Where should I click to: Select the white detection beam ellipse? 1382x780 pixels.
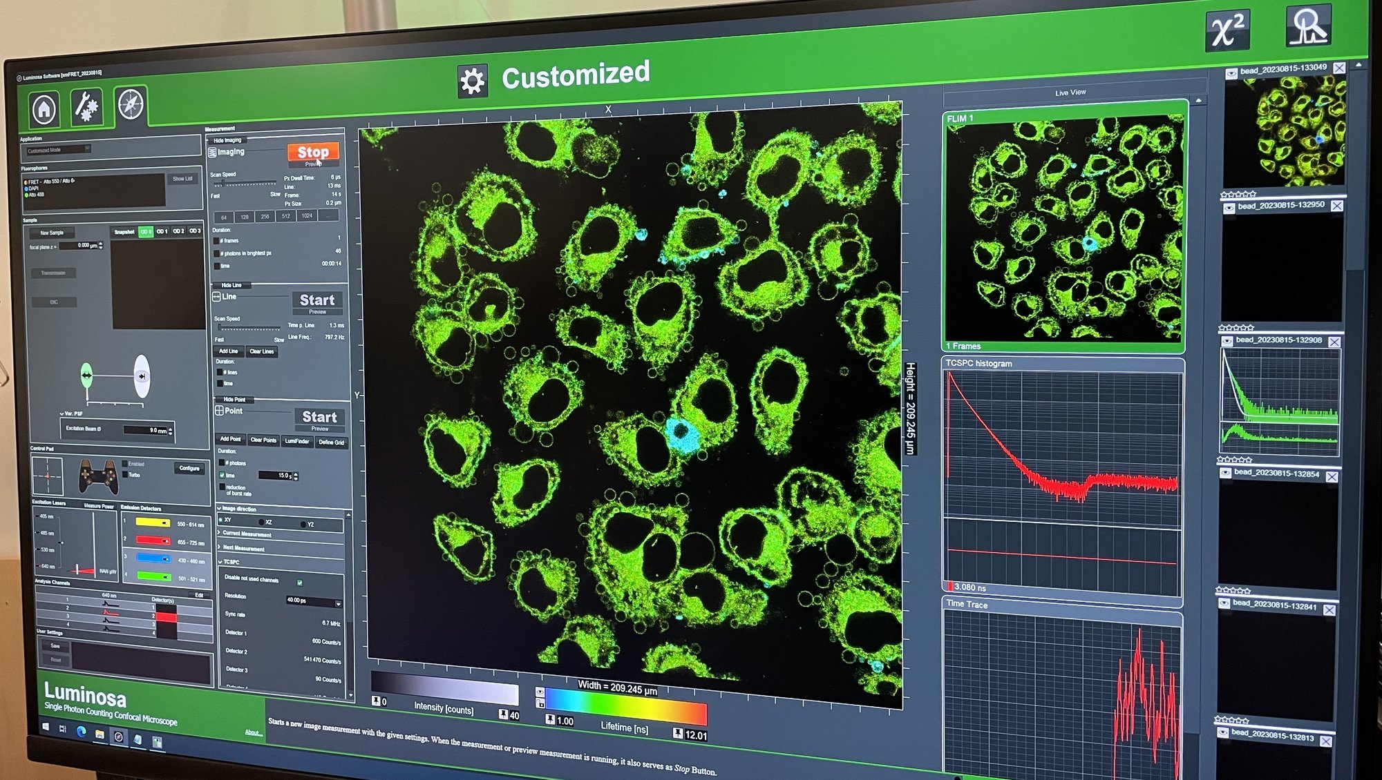click(x=141, y=376)
